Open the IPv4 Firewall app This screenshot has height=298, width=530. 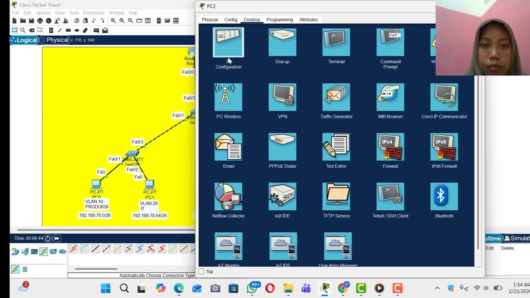tap(390, 147)
